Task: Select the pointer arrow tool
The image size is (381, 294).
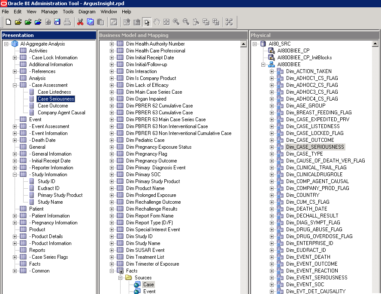Action: tap(147, 22)
